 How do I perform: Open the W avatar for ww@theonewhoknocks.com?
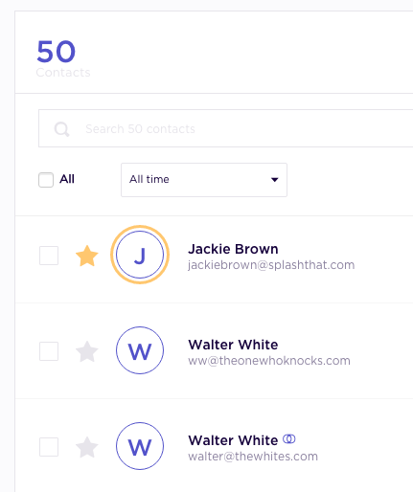tap(140, 350)
